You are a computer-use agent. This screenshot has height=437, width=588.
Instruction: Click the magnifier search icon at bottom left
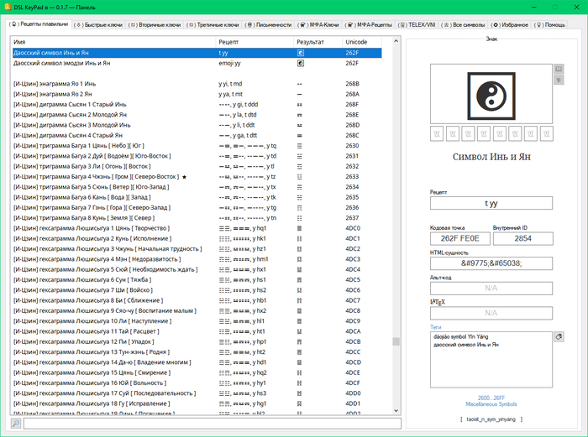16,424
